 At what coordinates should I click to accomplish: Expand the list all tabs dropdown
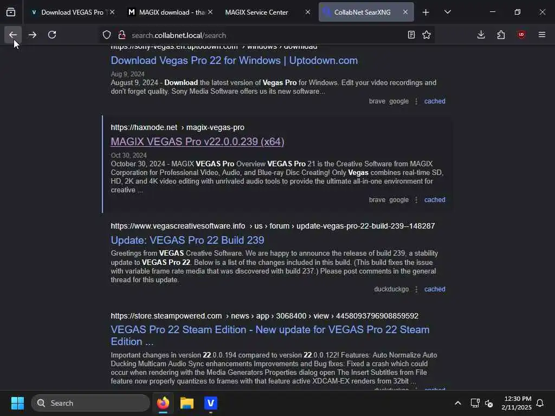(447, 12)
